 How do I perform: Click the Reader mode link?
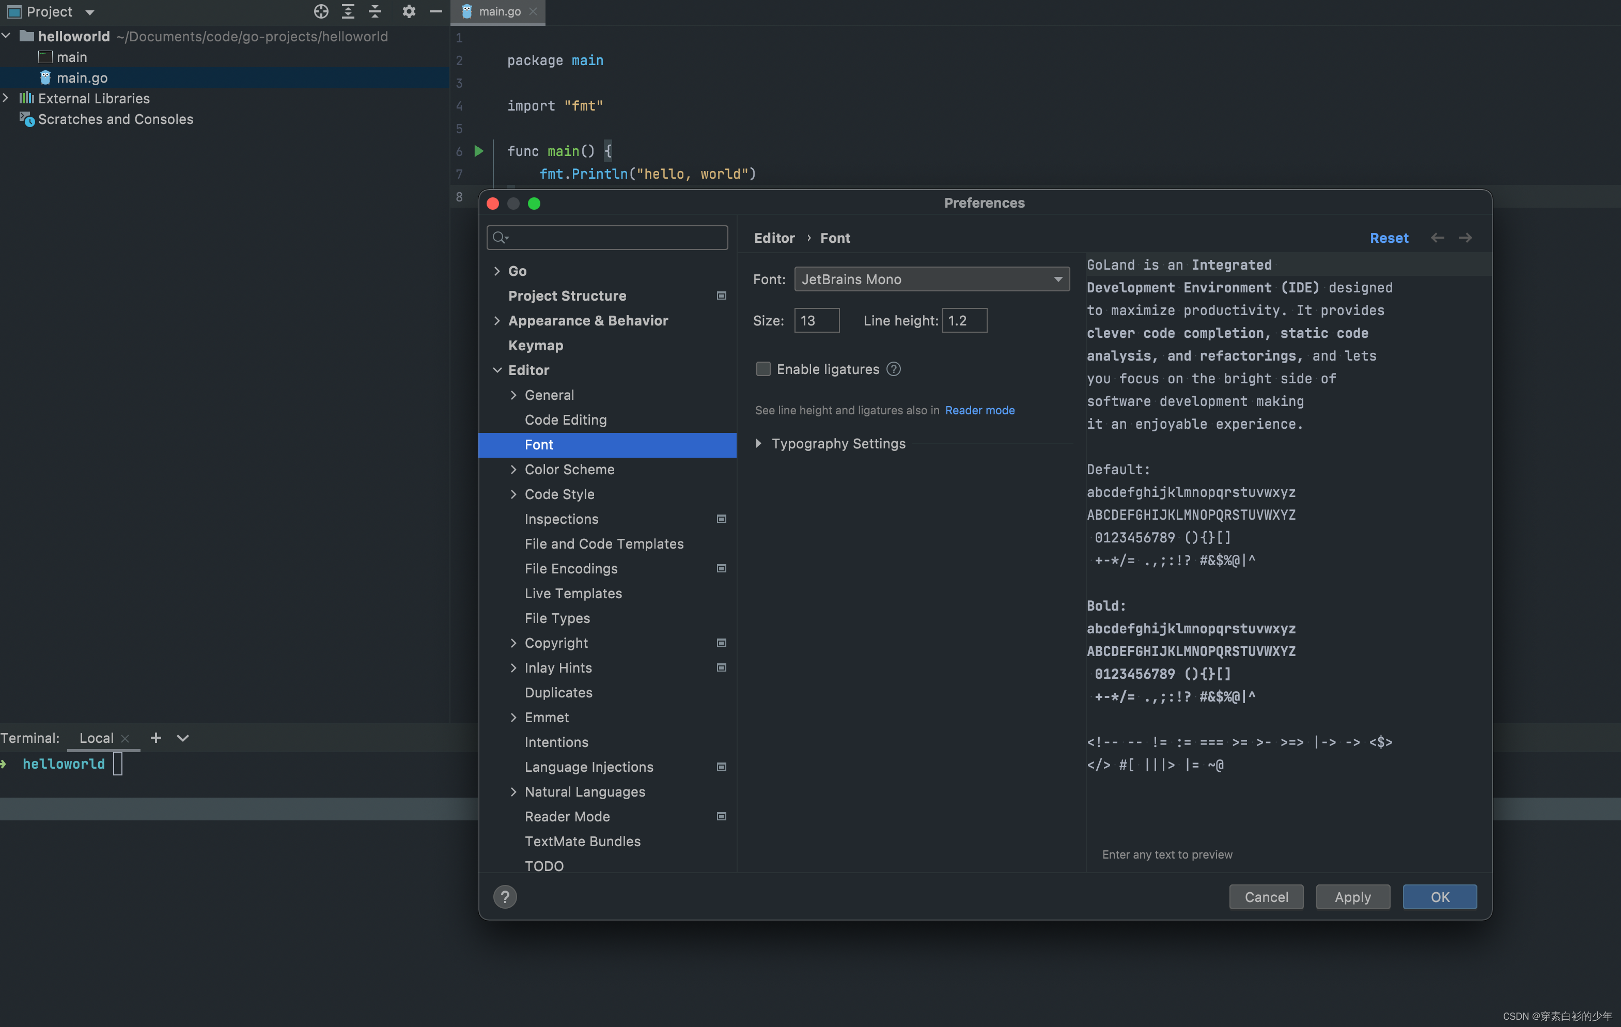(979, 410)
